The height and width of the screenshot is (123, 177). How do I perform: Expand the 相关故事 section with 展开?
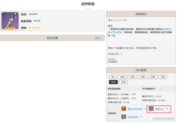coord(98,38)
